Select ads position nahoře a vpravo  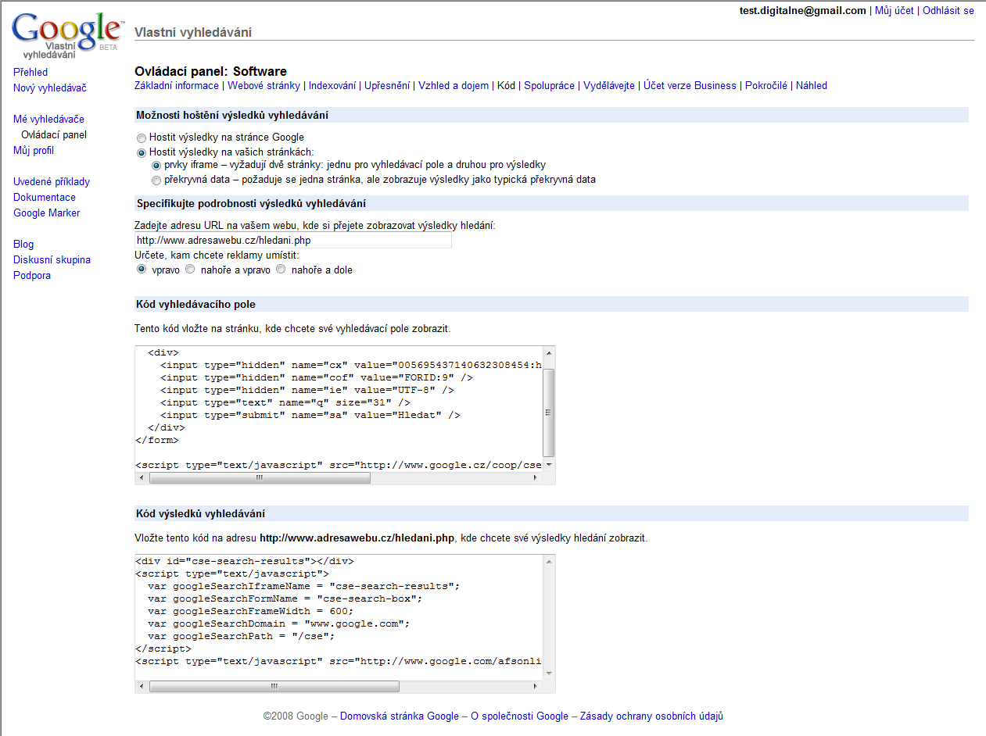point(190,270)
